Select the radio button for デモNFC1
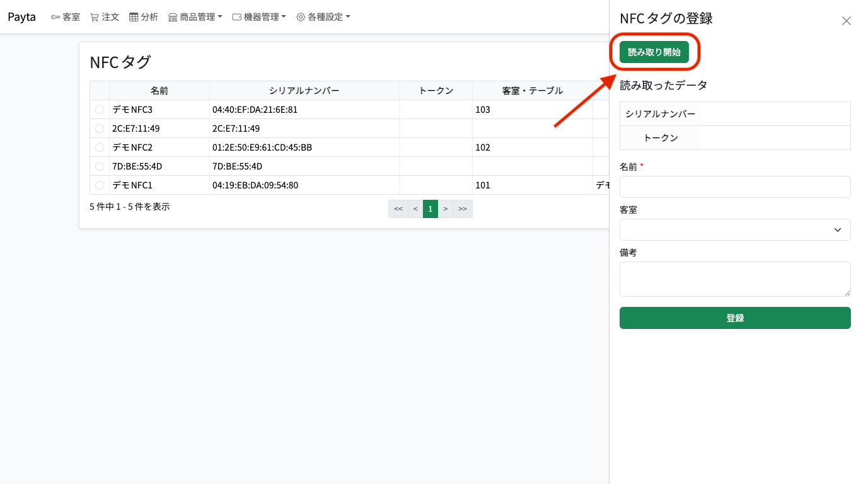861x484 pixels. coord(100,185)
